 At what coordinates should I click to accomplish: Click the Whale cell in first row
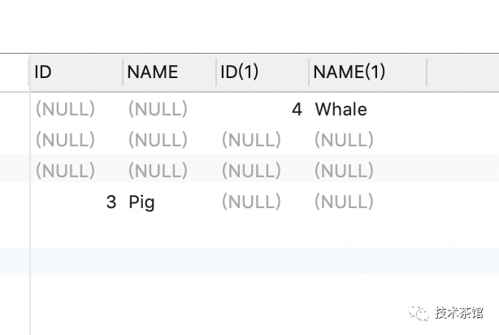[x=341, y=109]
